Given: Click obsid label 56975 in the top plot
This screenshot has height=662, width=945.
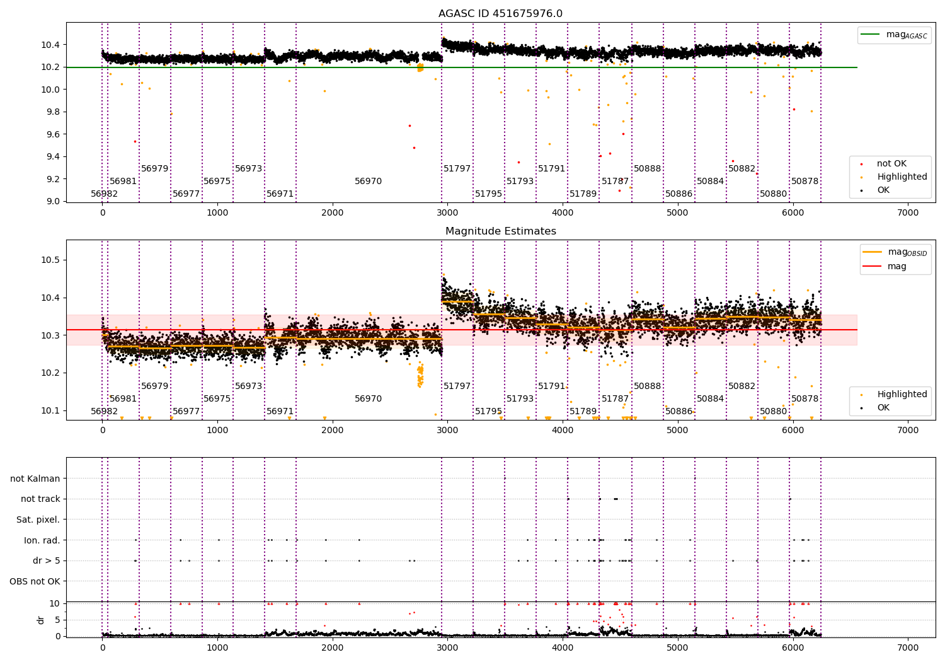Looking at the screenshot, I should click(x=217, y=182).
